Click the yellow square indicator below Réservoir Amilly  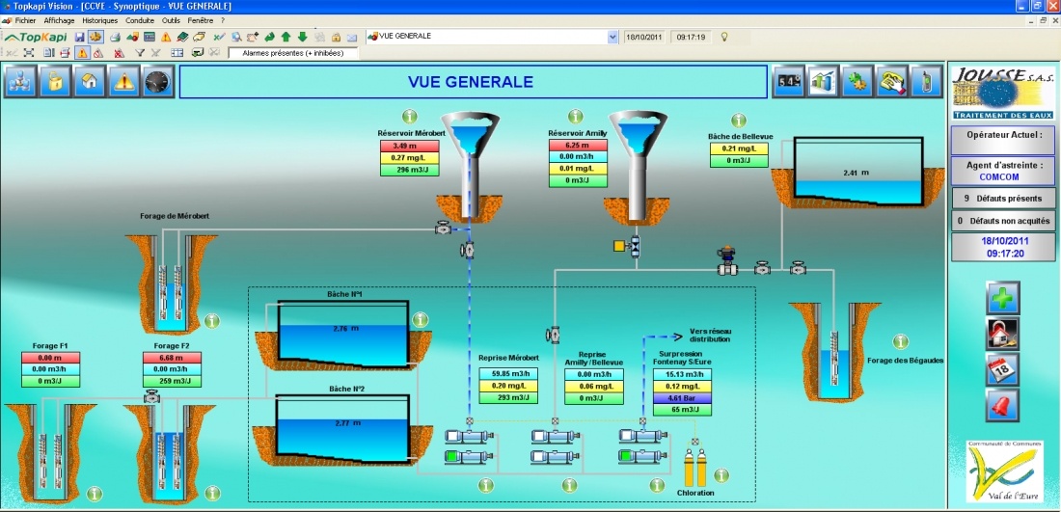click(x=618, y=246)
